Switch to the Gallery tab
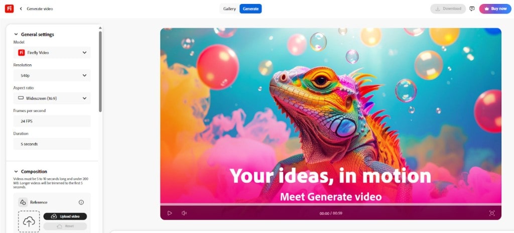The height and width of the screenshot is (233, 514). (x=229, y=9)
